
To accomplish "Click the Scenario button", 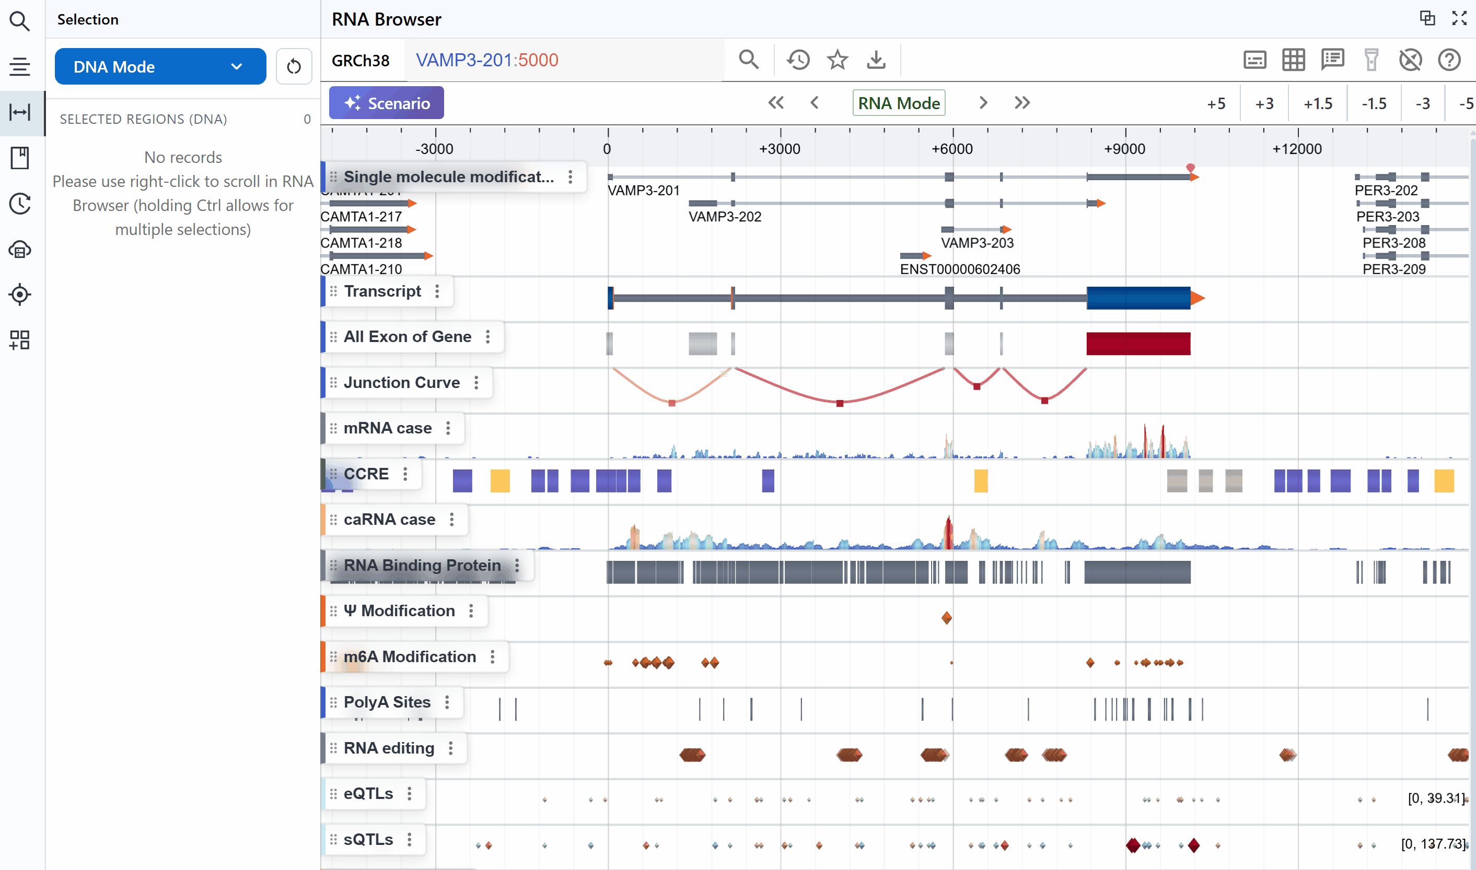I will point(387,103).
